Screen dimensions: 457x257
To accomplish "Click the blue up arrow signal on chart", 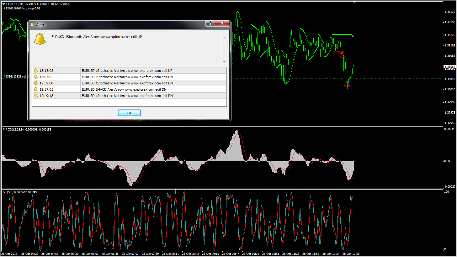I will click(x=351, y=83).
